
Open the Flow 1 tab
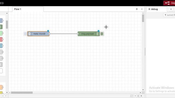[x=28, y=9]
